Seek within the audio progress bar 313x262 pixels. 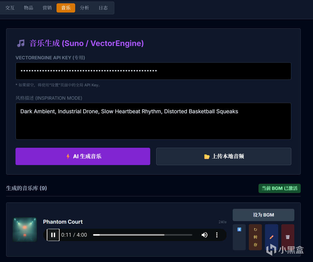tap(142, 235)
